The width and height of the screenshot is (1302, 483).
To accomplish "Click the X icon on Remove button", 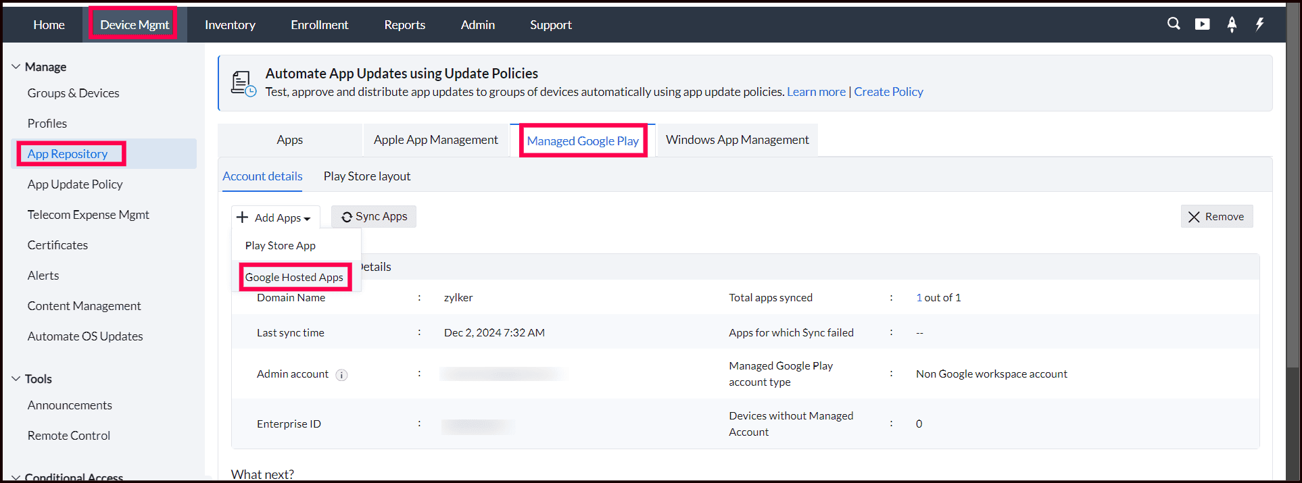I will [1194, 217].
